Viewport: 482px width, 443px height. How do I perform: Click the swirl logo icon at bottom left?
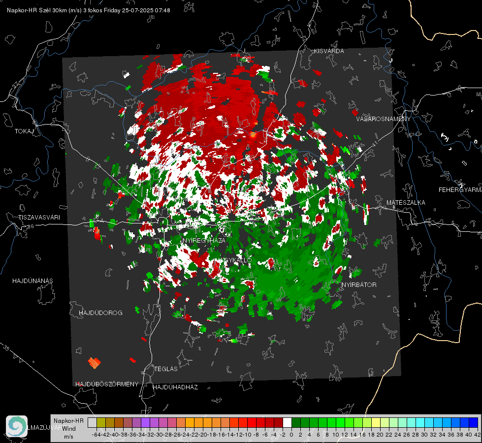[x=17, y=426]
